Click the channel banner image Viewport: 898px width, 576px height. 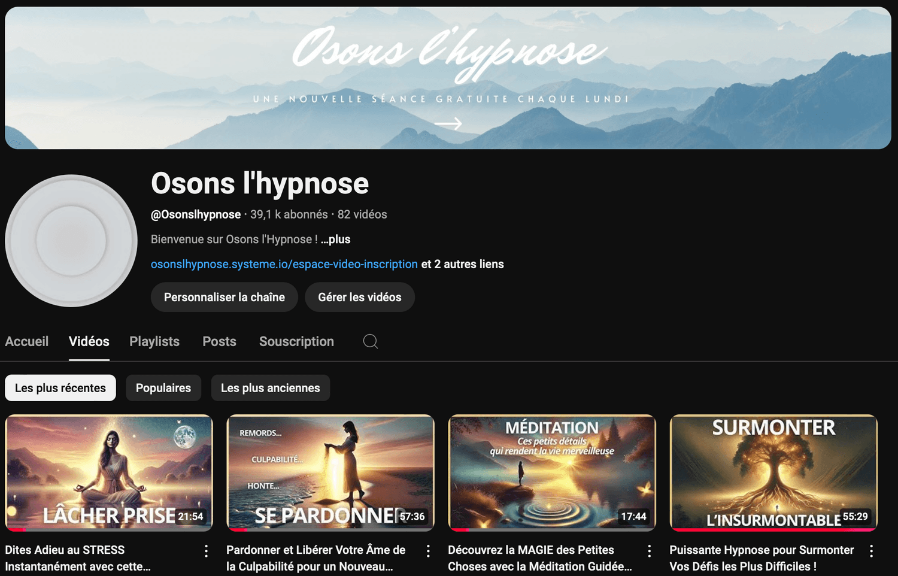[448, 78]
